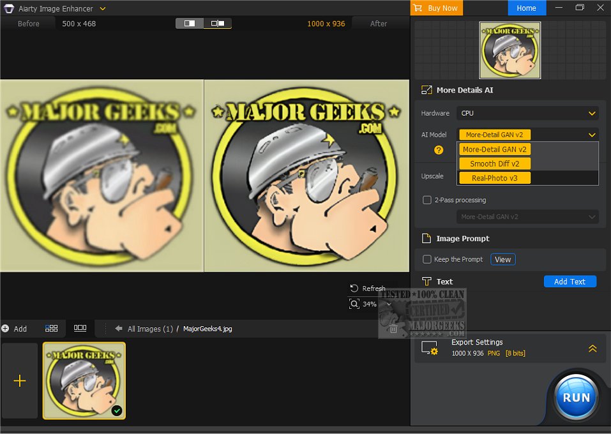The width and height of the screenshot is (611, 434).
Task: Expand Export Settings with double chevron
Action: click(592, 348)
